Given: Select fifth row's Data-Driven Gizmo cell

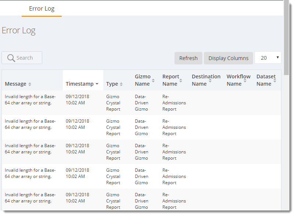Looking at the screenshot, I should click(141, 201).
